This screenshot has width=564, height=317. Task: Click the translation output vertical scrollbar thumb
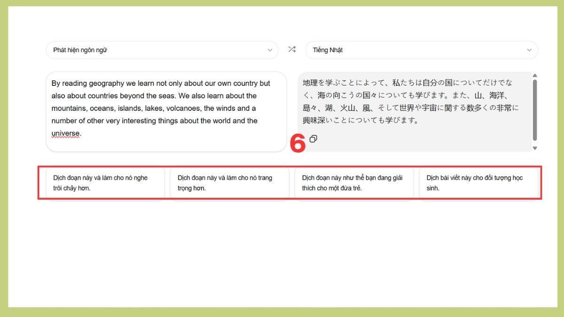[535, 110]
